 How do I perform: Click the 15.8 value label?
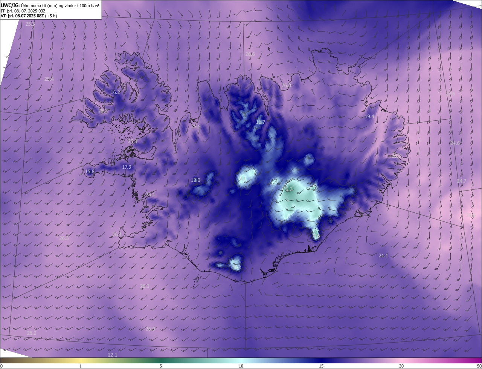coord(90,171)
